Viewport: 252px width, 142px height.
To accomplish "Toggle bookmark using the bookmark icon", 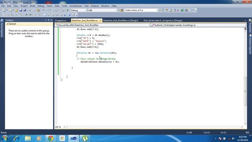I will (x=45, y=15).
